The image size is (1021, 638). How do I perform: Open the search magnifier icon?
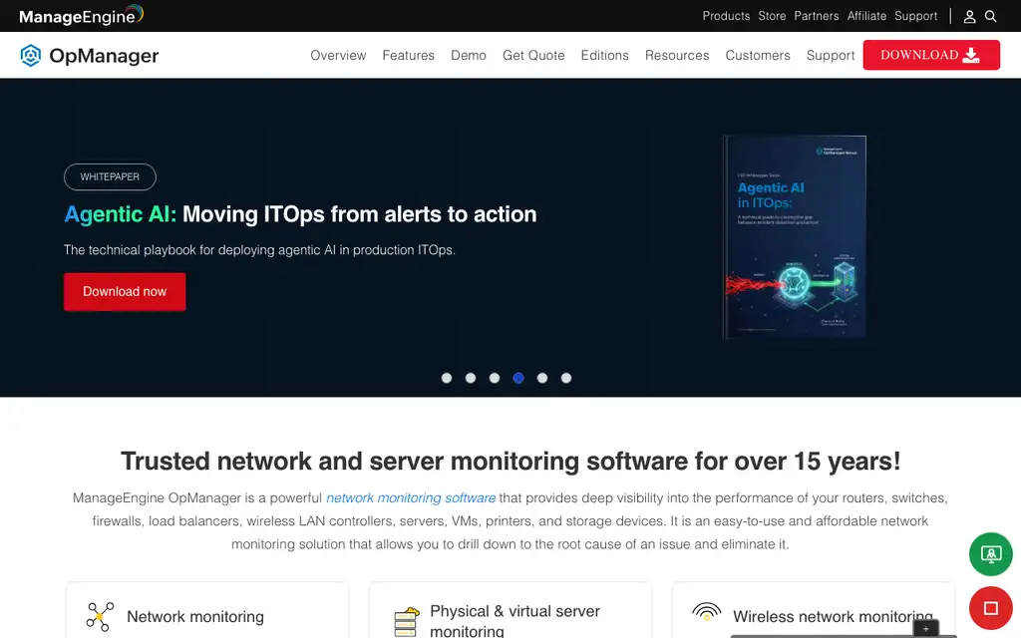click(990, 16)
